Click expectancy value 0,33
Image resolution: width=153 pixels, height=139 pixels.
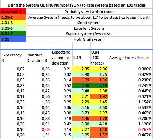coord(13,102)
